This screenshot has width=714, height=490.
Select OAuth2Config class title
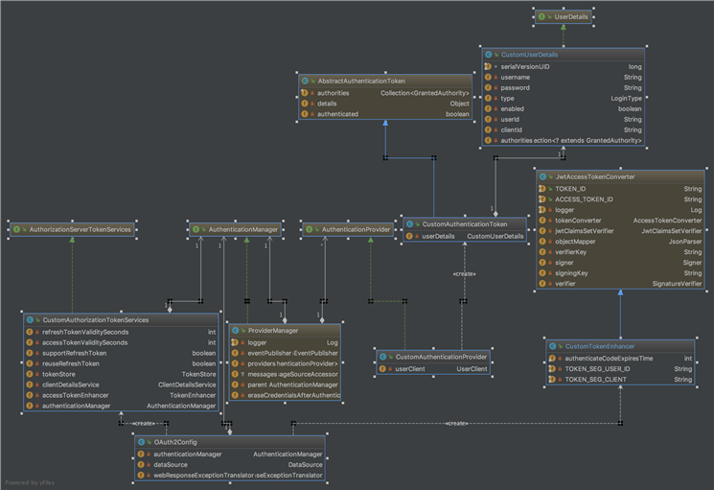[175, 442]
